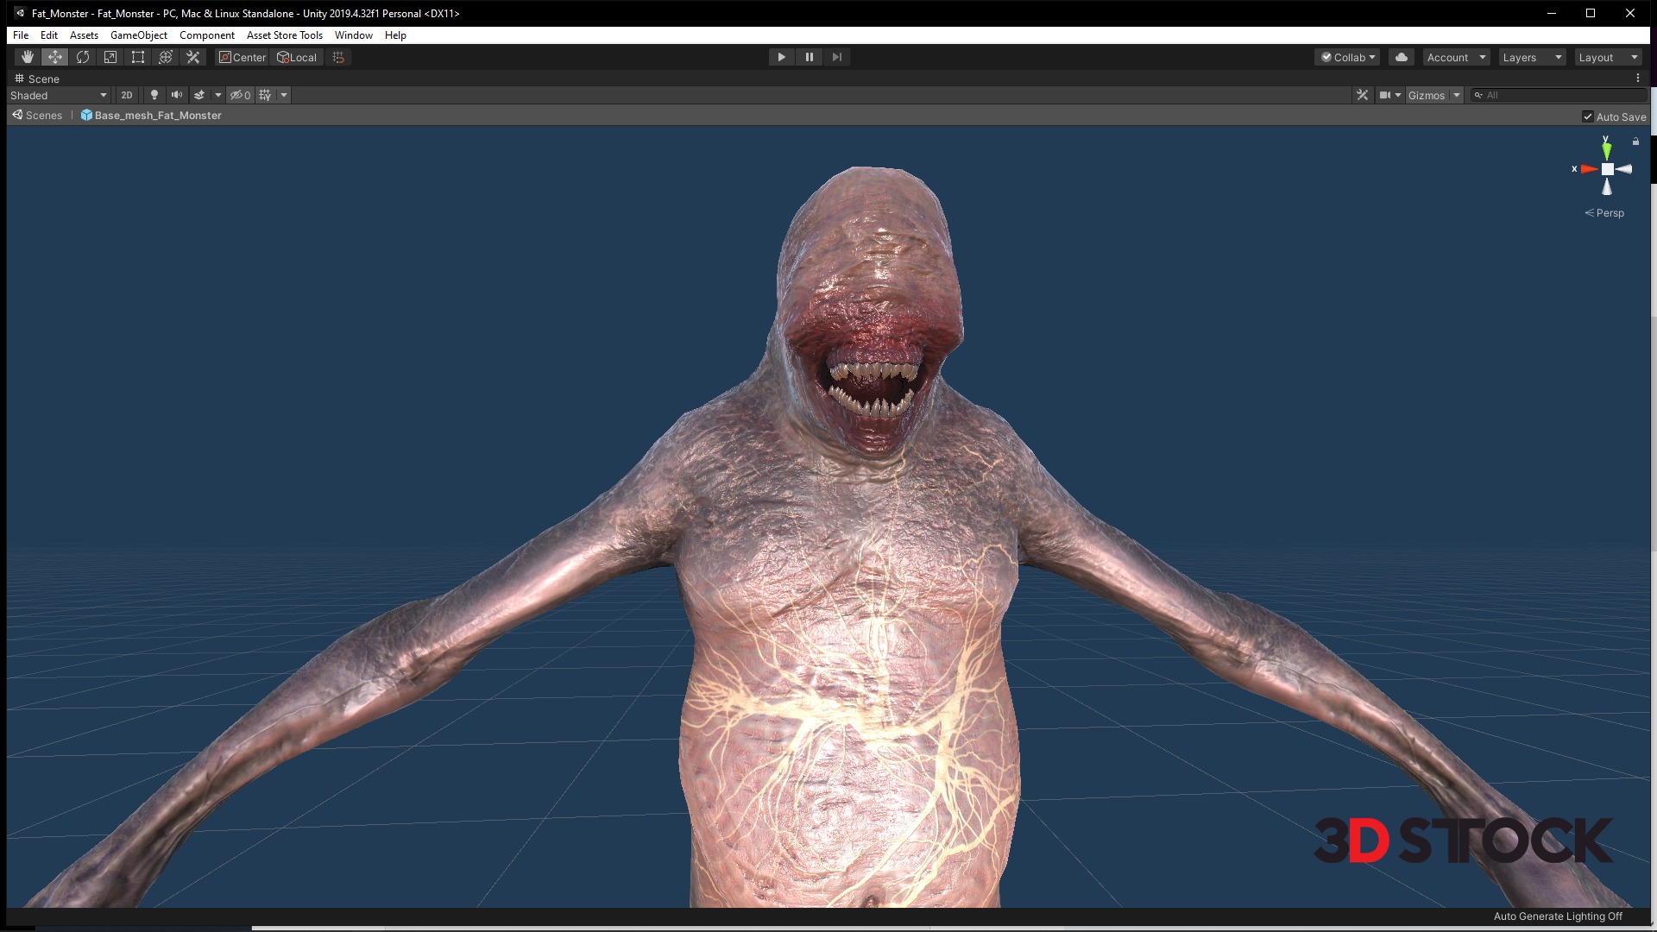Open the GameObject menu
Viewport: 1657px width, 932px height.
point(139,35)
